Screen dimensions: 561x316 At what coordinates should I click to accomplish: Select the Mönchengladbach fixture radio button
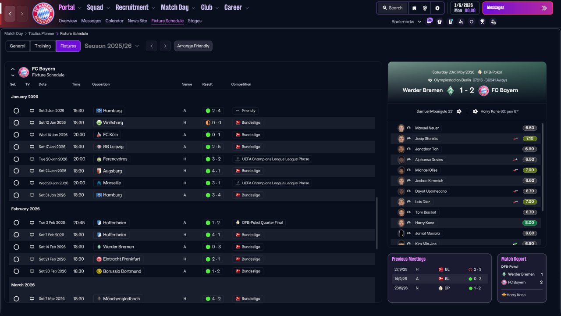16,299
